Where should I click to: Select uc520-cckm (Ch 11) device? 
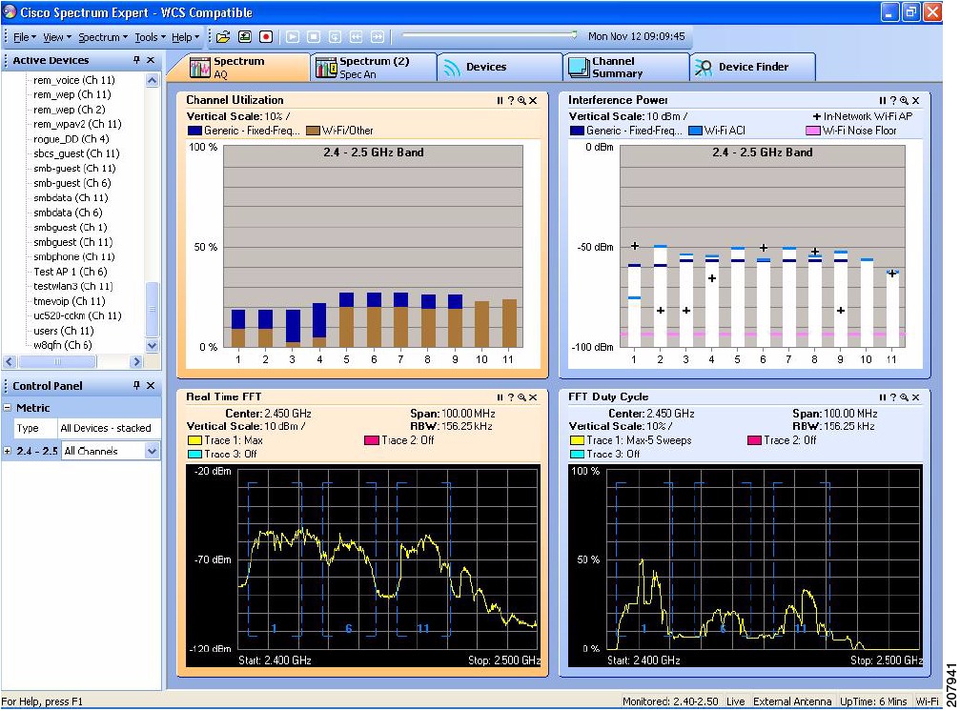click(78, 315)
